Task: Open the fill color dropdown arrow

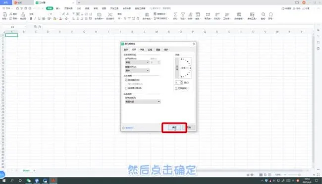Action: tap(57, 19)
